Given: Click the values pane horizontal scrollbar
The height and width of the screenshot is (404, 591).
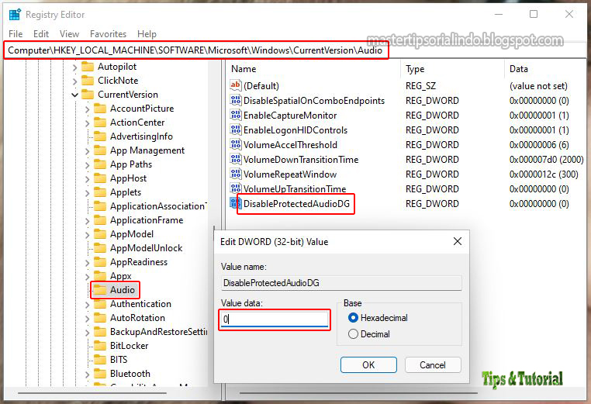Looking at the screenshot, I should pyautogui.click(x=358, y=393).
